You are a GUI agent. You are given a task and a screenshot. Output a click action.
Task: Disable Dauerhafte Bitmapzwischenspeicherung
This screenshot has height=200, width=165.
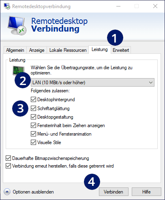[8, 158]
